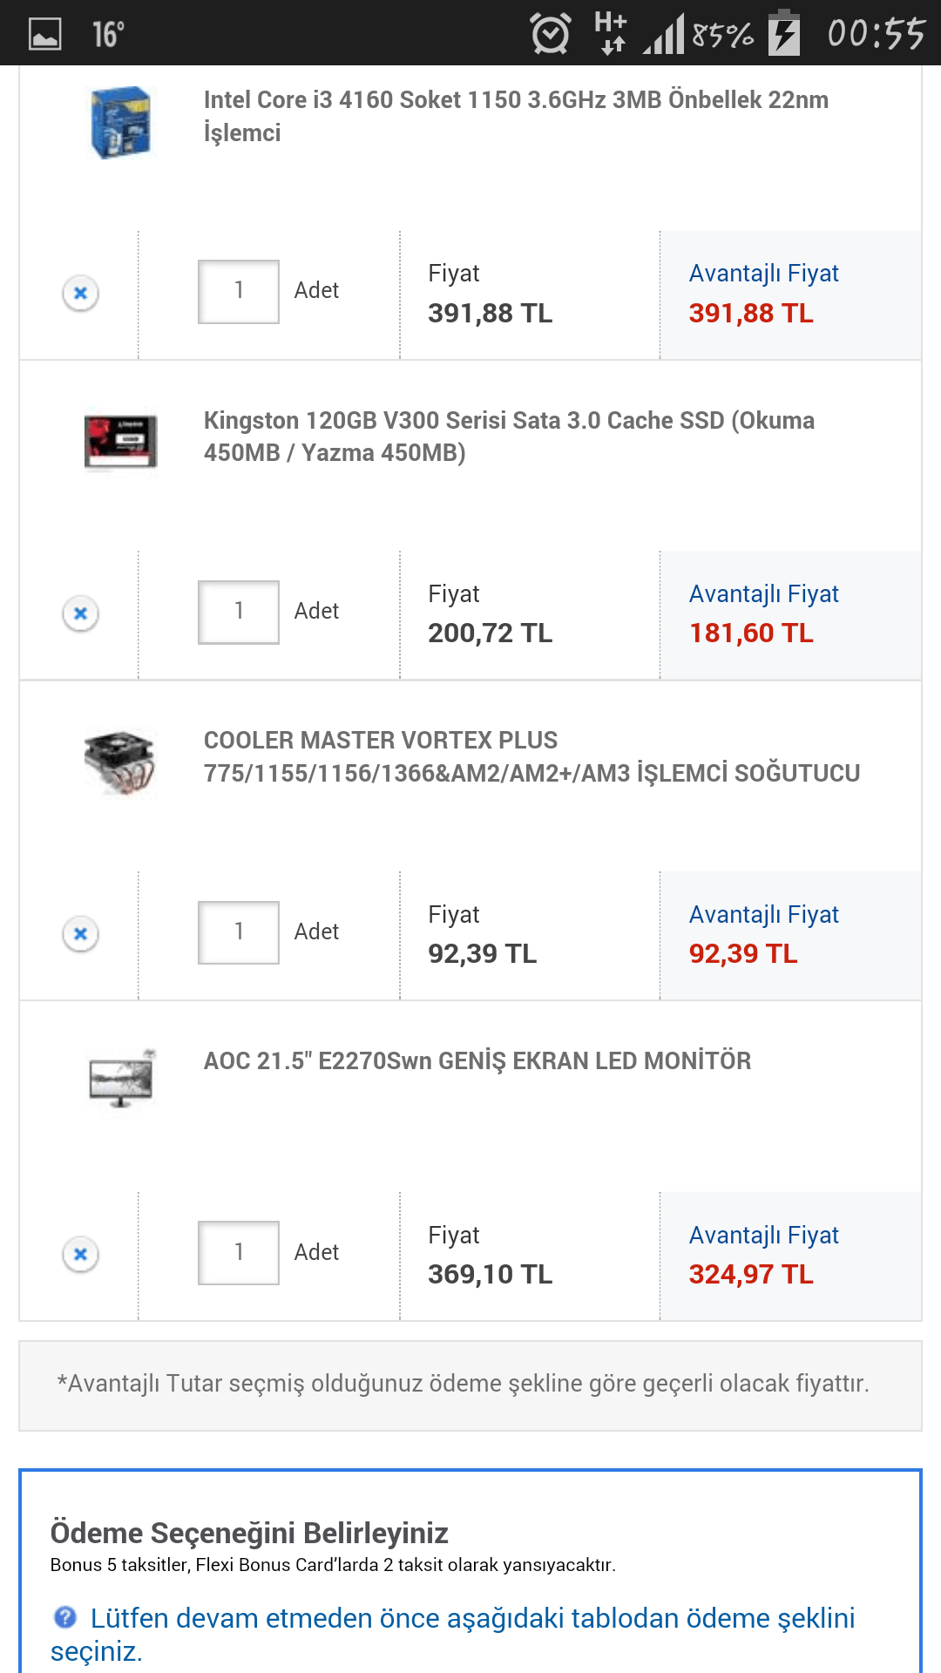
Task: Delete the Cooler Master Vortex Plus item
Action: pos(80,934)
